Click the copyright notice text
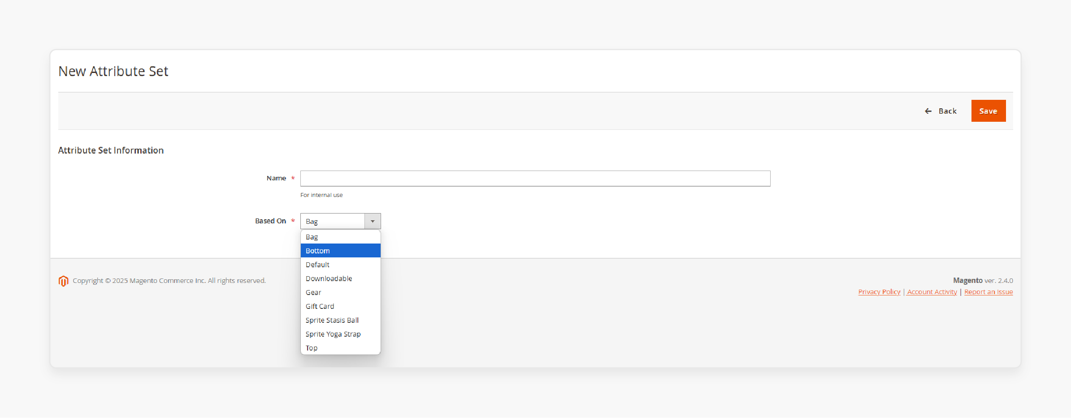 click(x=169, y=281)
